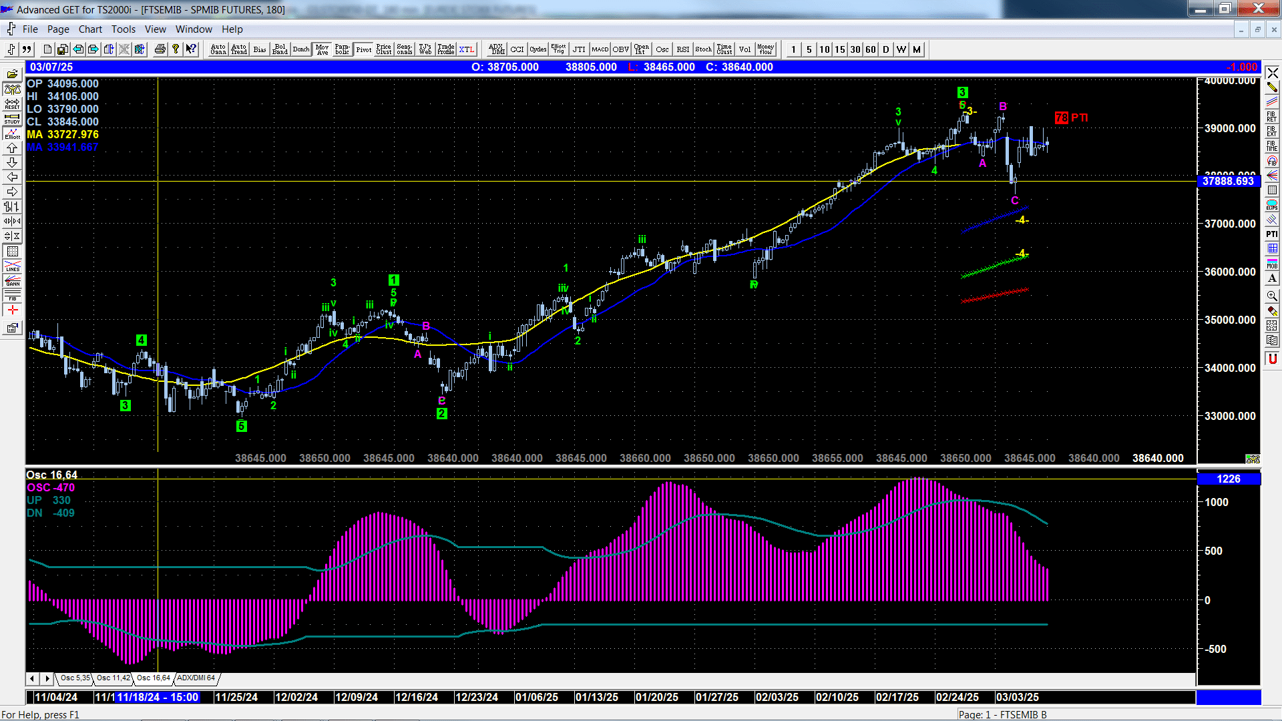Click the up arrow in left toolbar
This screenshot has width=1282, height=721.
12,148
